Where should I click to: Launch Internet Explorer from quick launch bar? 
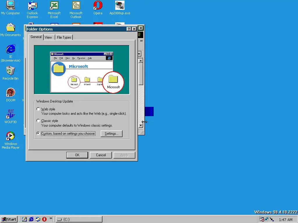31,219
